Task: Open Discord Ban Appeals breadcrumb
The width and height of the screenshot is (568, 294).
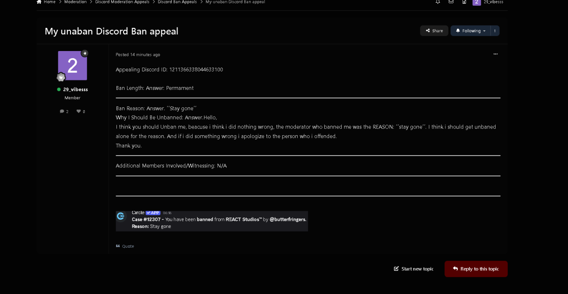Action: 177,2
